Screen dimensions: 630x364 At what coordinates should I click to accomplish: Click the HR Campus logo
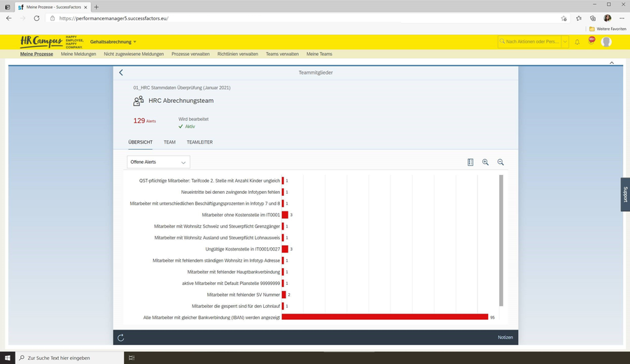point(51,42)
